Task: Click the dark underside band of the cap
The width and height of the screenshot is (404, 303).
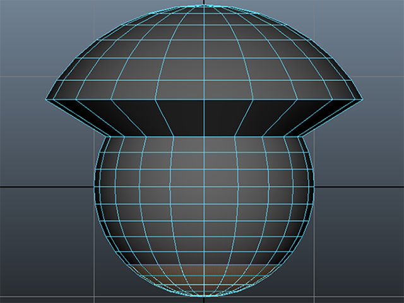Action: pos(204,118)
